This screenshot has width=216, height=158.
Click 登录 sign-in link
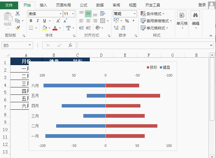[x=202, y=5]
